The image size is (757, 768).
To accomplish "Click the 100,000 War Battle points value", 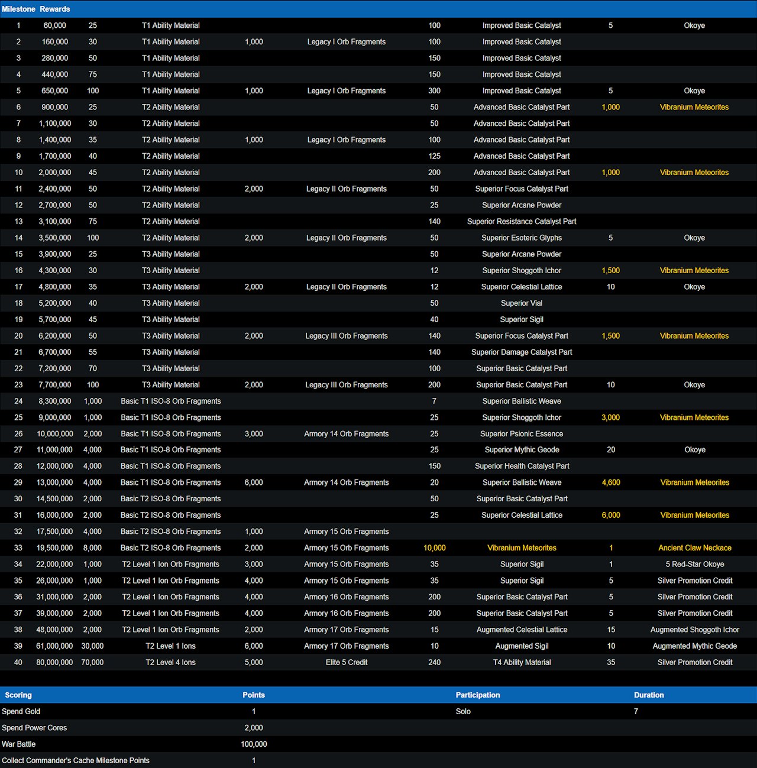I will click(254, 744).
